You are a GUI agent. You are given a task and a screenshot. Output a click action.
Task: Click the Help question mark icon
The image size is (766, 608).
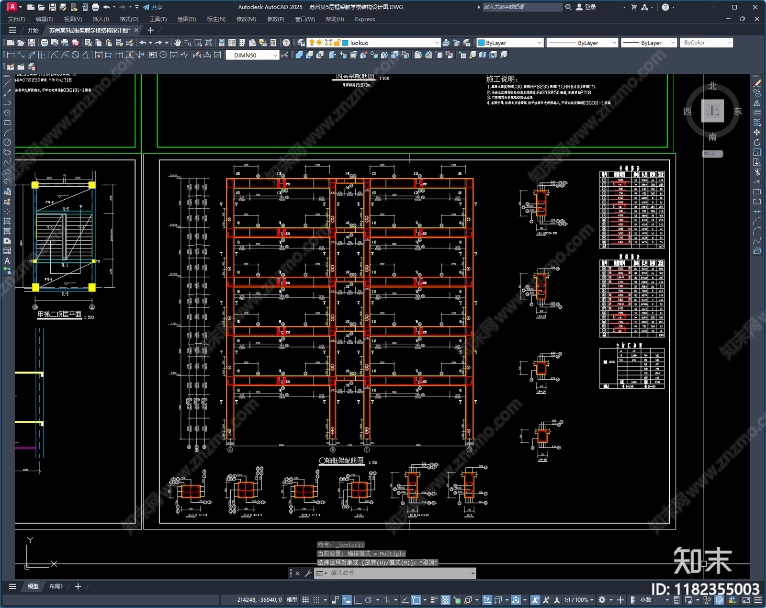tap(286, 43)
